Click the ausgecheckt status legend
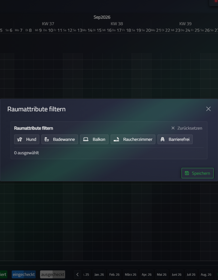Image resolution: width=218 pixels, height=280 pixels. click(x=53, y=275)
